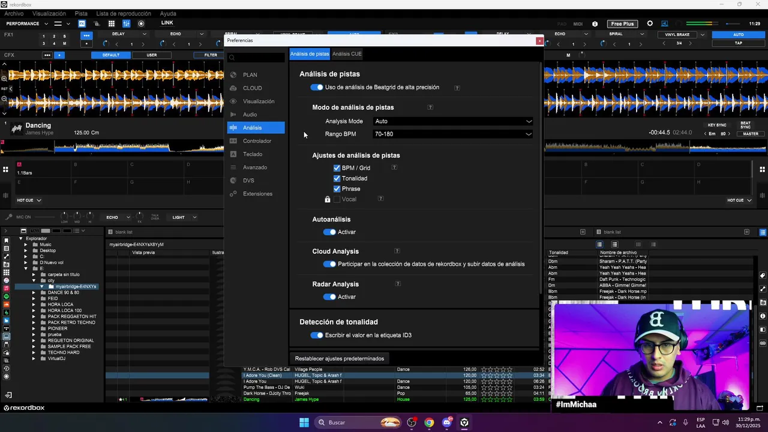
Task: Uncheck the BPM / Grid checkbox
Action: 337,168
